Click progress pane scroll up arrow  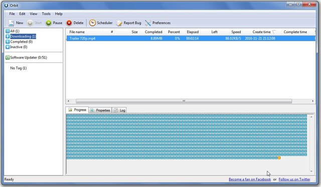pos(311,117)
